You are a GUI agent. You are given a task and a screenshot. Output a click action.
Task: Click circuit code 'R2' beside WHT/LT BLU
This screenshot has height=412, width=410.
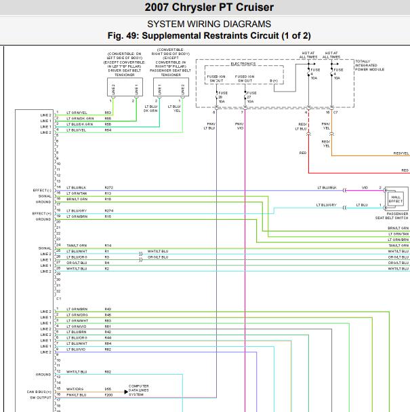pos(107,269)
